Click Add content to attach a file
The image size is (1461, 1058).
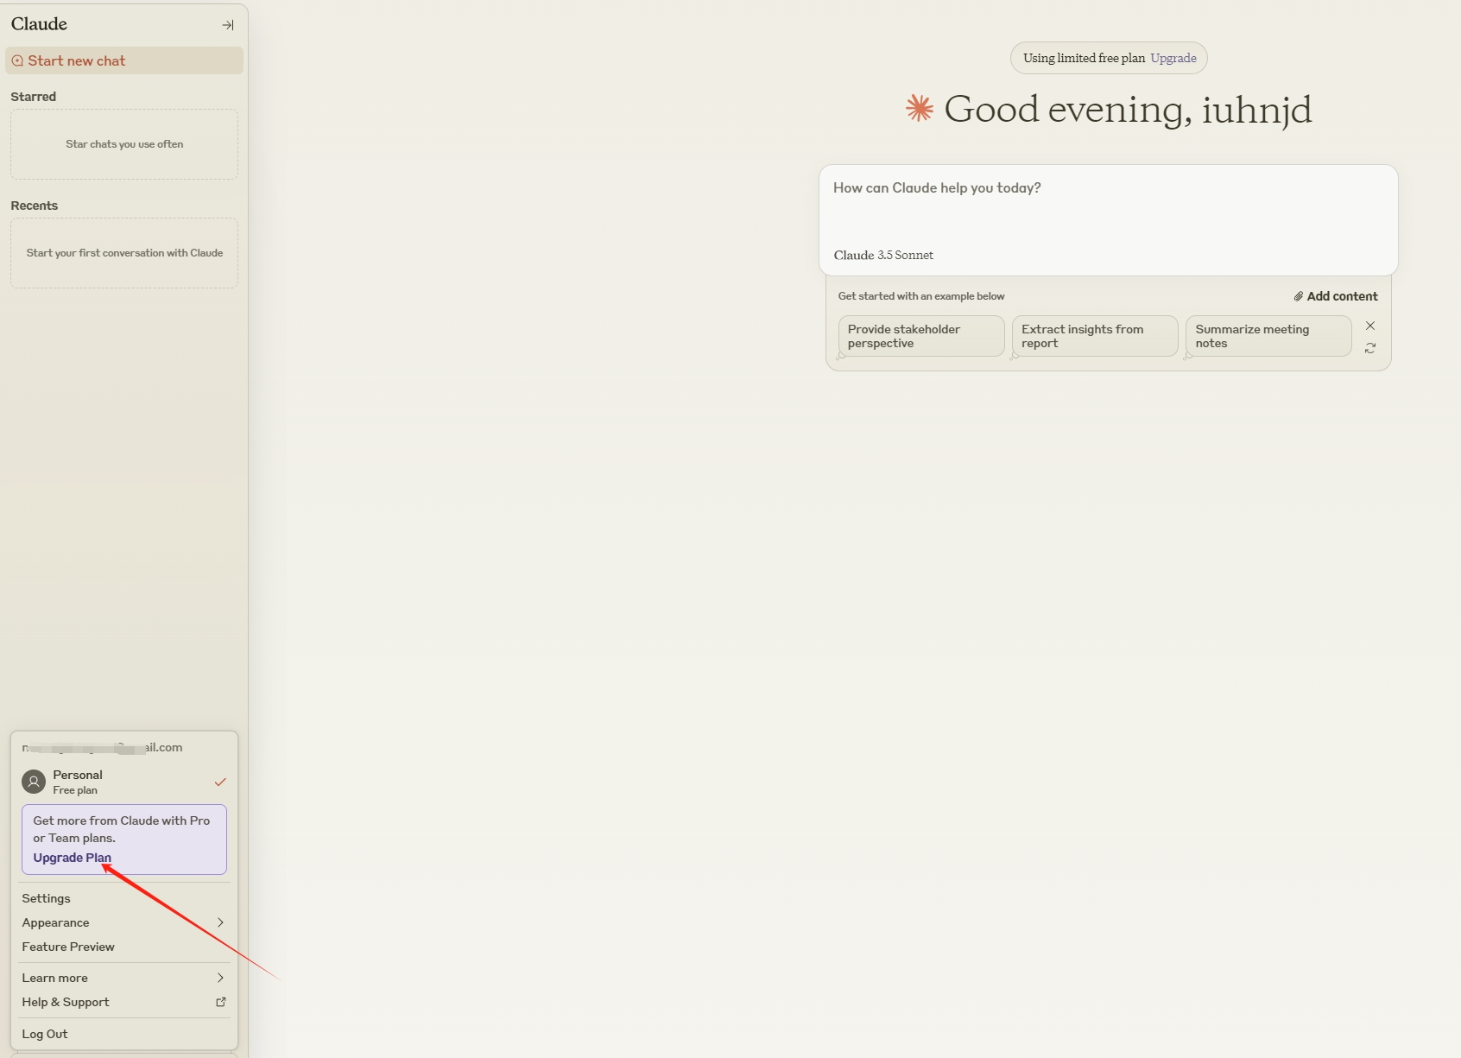pos(1335,296)
